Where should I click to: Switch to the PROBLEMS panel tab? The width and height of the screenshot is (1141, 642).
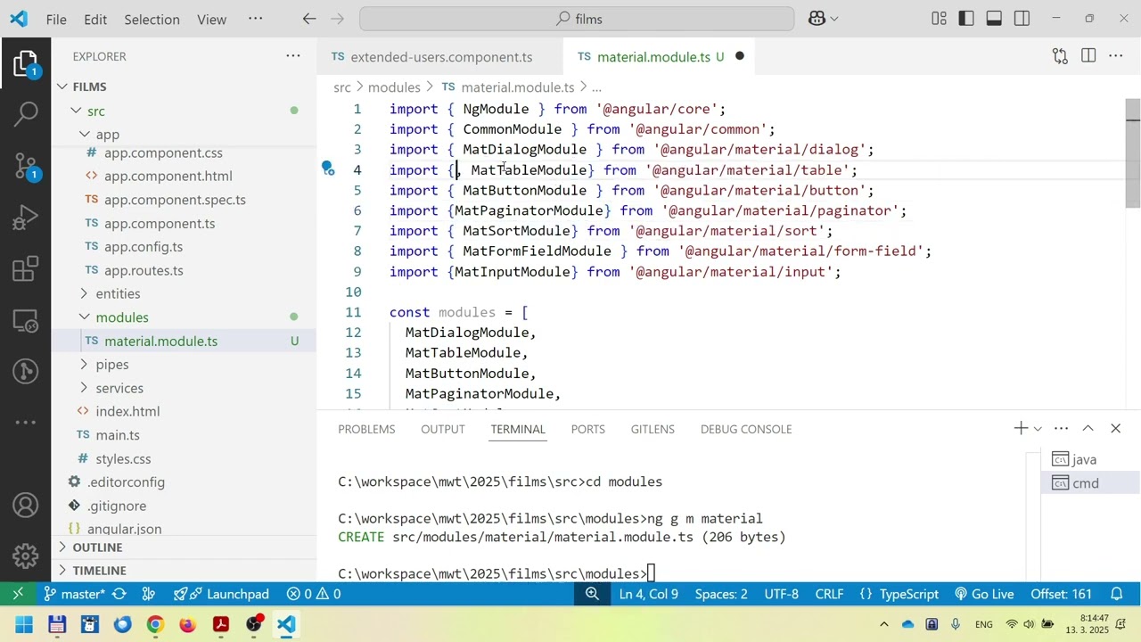pos(366,429)
